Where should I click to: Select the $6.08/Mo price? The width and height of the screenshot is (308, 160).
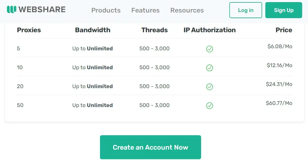click(x=280, y=46)
